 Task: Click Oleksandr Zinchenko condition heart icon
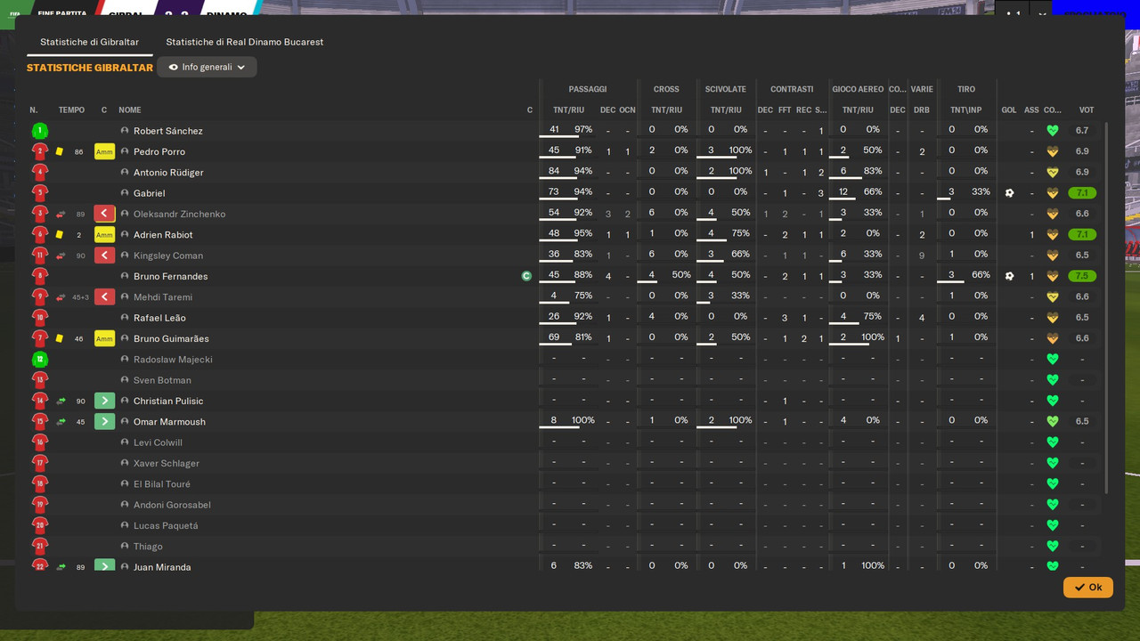[1053, 214]
